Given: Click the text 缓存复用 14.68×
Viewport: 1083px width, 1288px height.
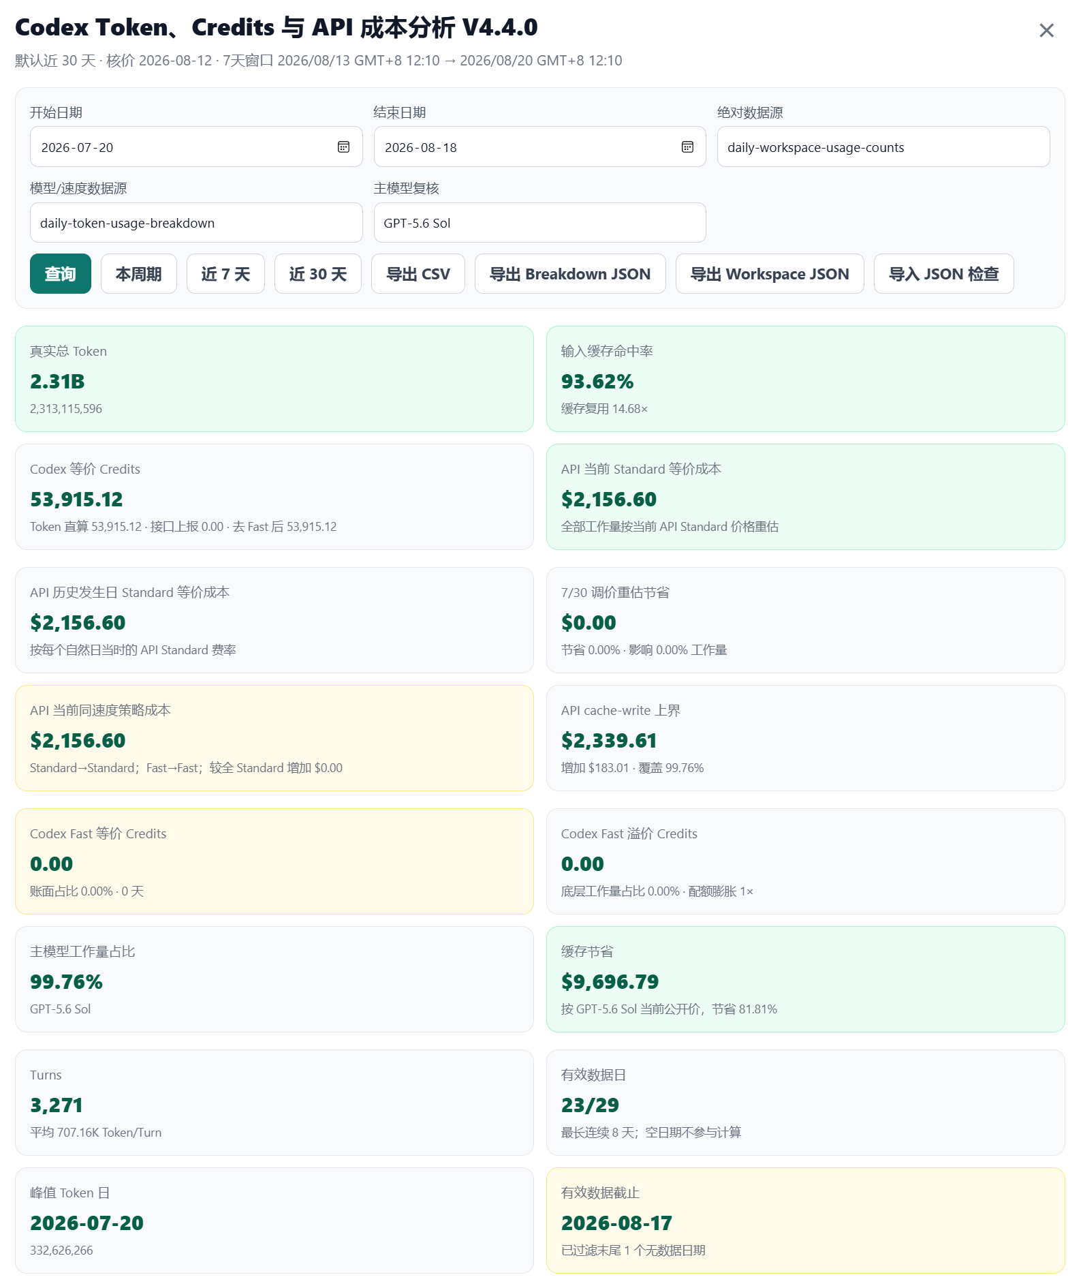Looking at the screenshot, I should point(604,409).
